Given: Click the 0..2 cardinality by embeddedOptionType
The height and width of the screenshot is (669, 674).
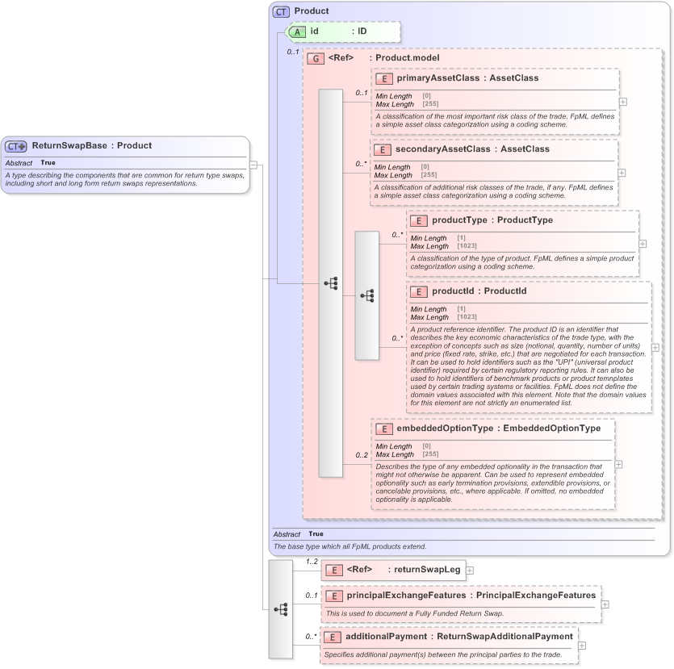Looking at the screenshot, I should 362,455.
